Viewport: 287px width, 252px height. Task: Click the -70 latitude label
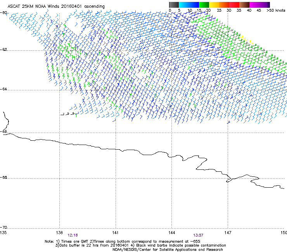(x=3, y=227)
